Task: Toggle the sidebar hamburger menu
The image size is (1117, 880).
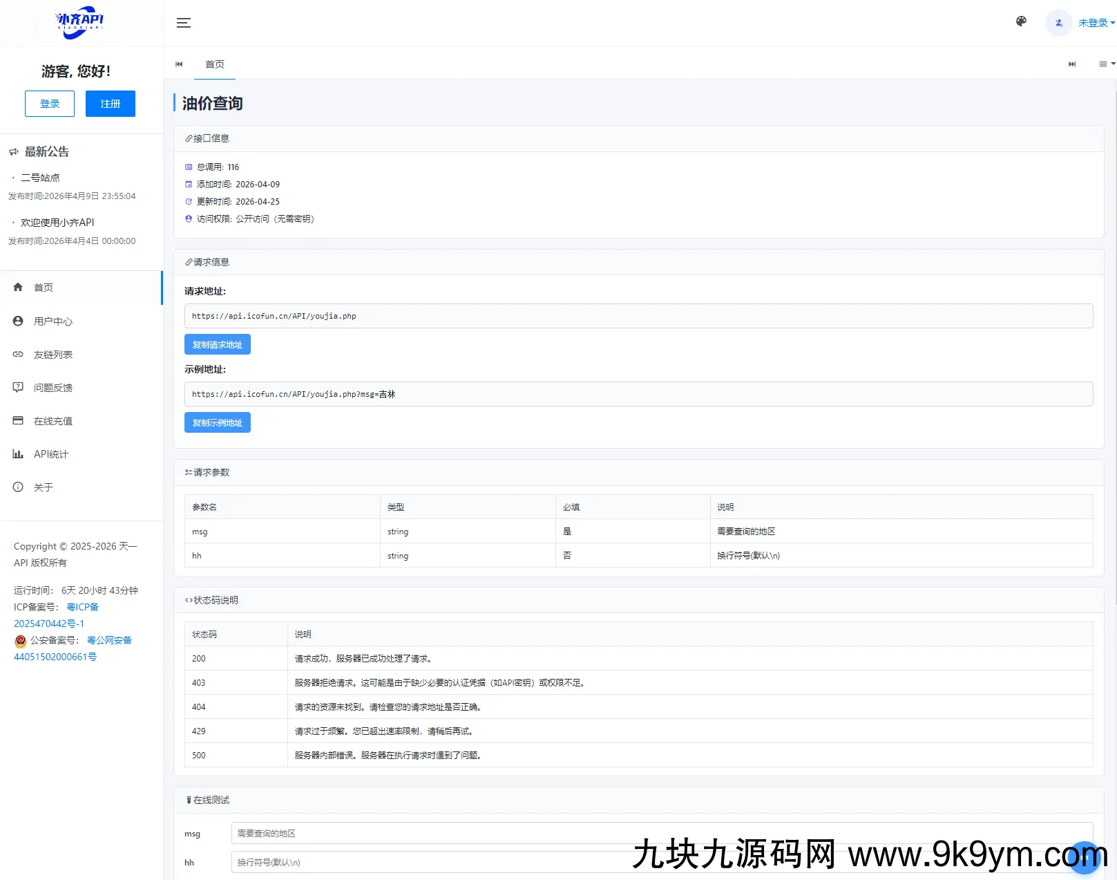Action: (x=183, y=23)
